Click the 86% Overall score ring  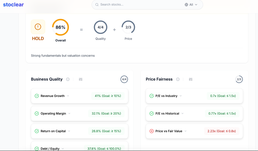coord(60,27)
